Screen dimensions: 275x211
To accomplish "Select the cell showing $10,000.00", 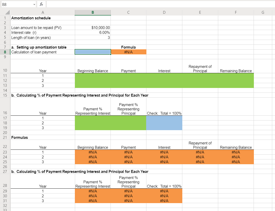I will pyautogui.click(x=92, y=27).
